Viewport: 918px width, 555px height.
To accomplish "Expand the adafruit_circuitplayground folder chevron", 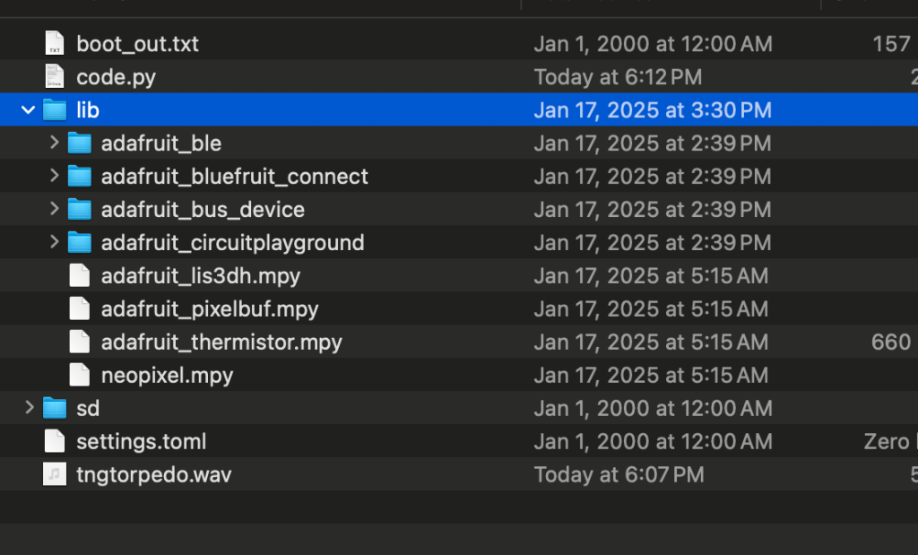I will (x=54, y=243).
